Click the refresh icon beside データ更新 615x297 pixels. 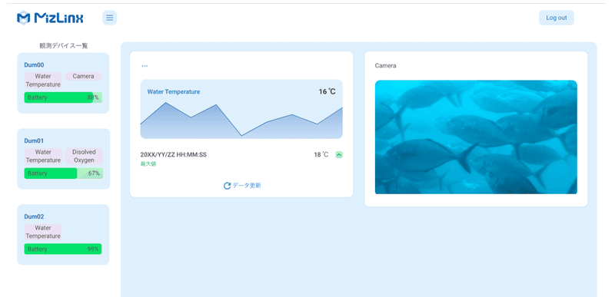[227, 186]
